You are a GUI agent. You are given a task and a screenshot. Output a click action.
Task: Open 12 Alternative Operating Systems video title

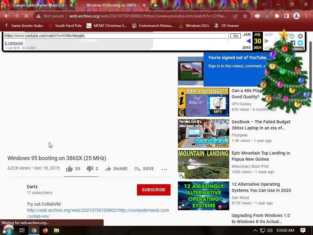pyautogui.click(x=261, y=187)
